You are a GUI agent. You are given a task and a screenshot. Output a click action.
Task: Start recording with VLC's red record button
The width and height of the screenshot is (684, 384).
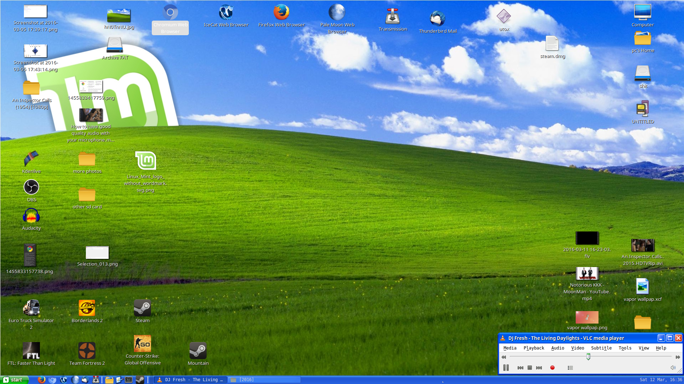552,368
